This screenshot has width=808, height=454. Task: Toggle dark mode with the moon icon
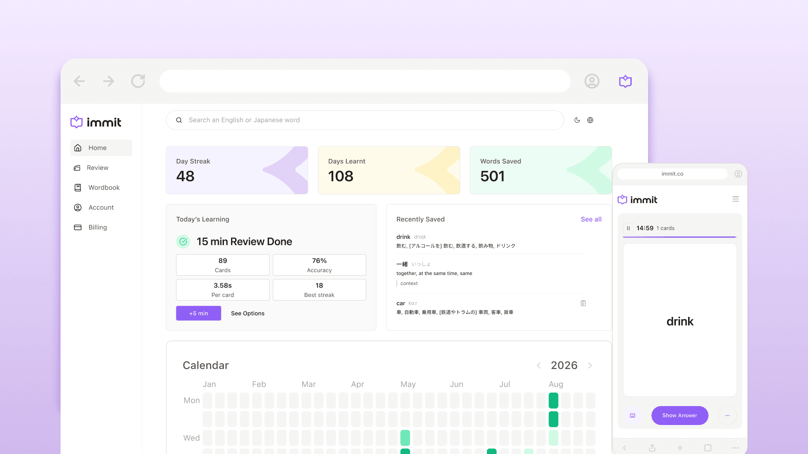pos(577,120)
